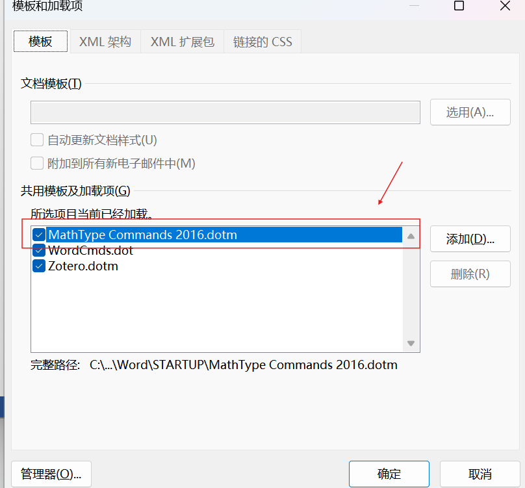Image resolution: width=525 pixels, height=488 pixels.
Task: Select the WordCmds.dot list entry
Action: coord(91,251)
